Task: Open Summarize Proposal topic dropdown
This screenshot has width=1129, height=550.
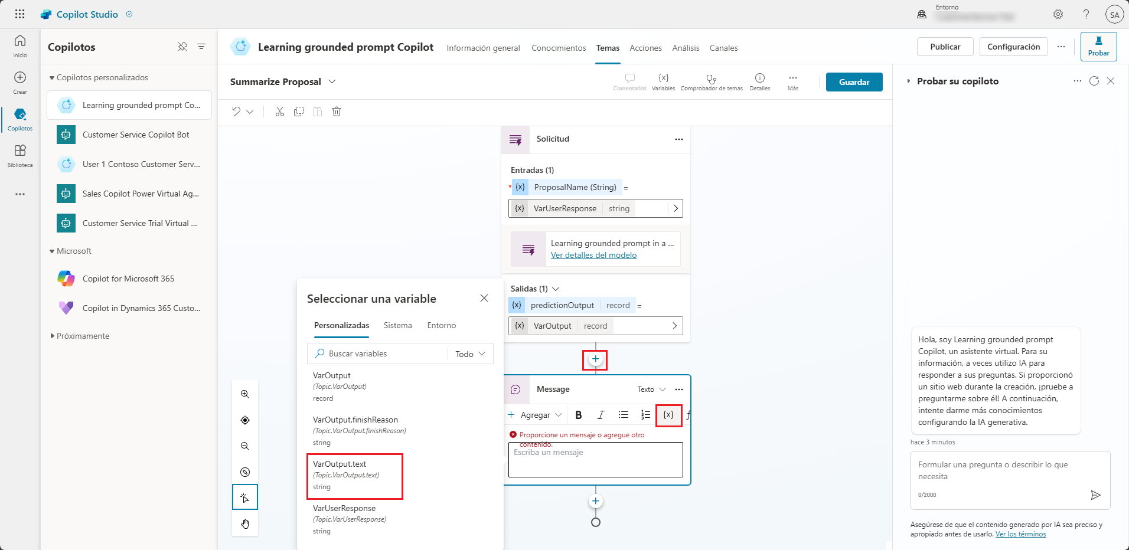Action: pyautogui.click(x=332, y=81)
